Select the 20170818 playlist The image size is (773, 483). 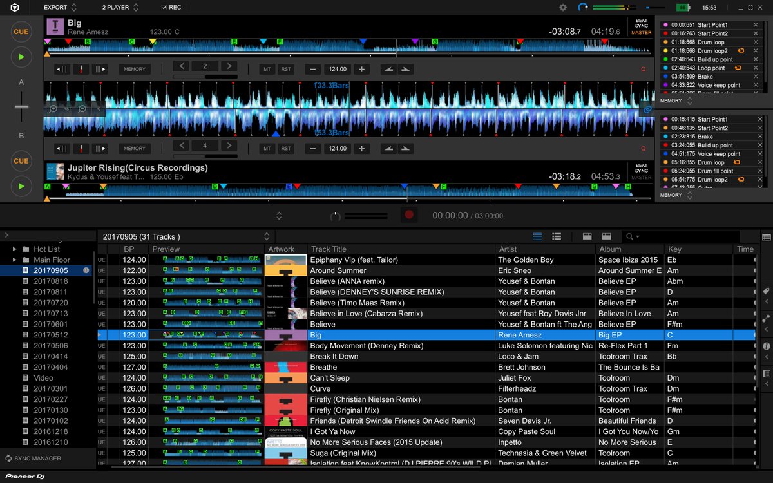coord(51,281)
